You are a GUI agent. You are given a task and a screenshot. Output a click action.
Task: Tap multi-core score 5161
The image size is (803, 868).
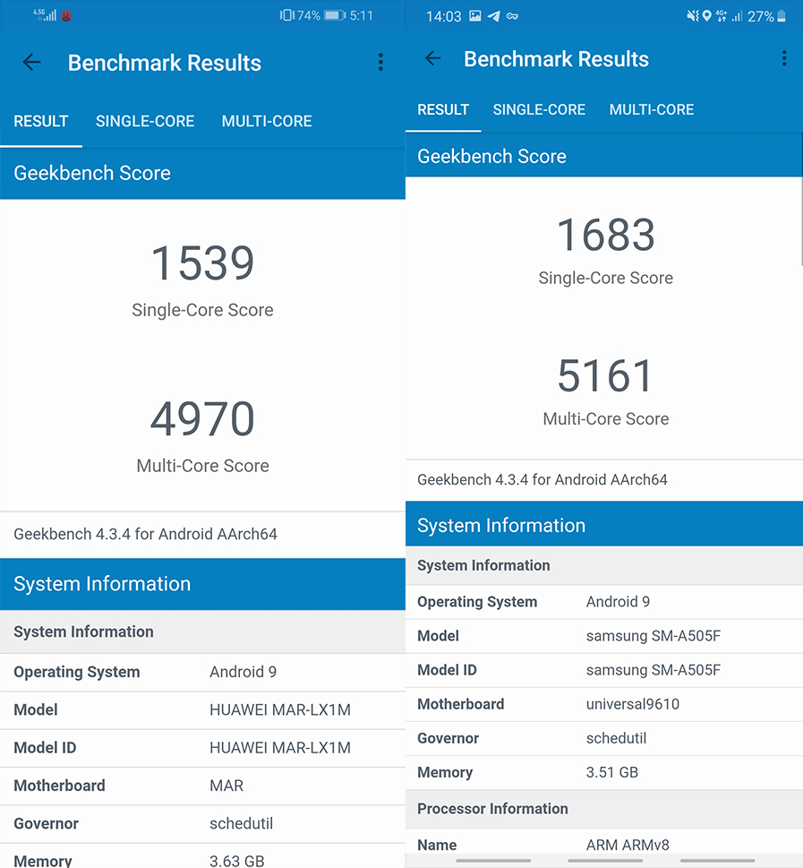coord(605,376)
